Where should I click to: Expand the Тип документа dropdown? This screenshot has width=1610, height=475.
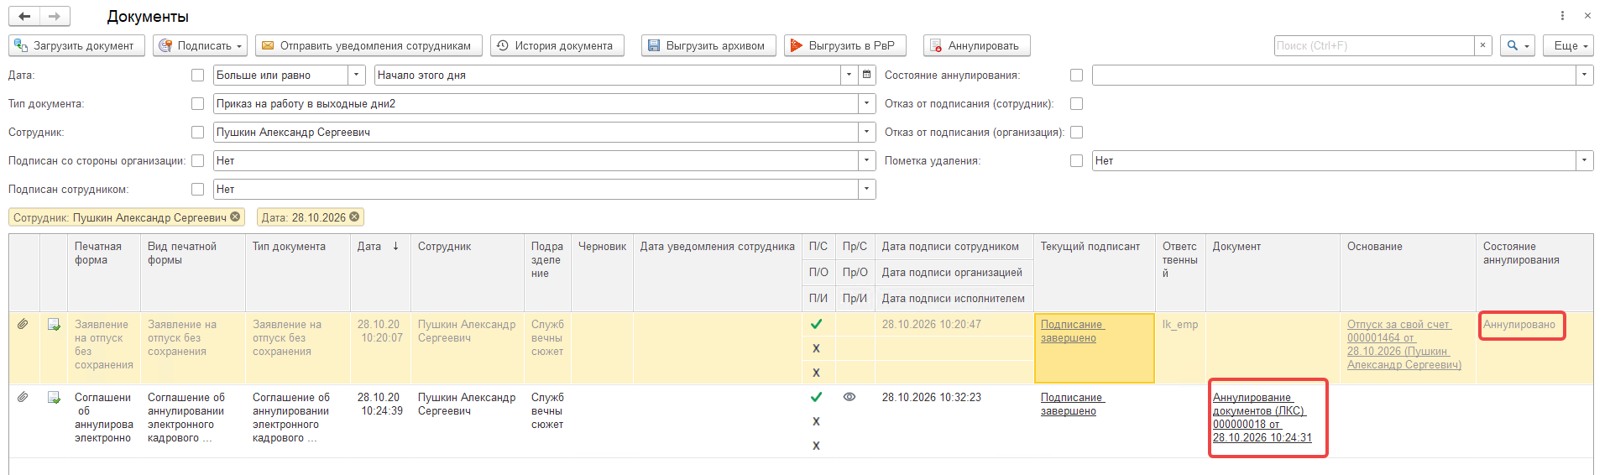pos(867,103)
